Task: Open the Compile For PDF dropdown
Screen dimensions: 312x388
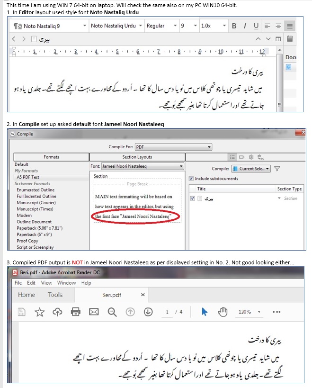Action: point(173,147)
